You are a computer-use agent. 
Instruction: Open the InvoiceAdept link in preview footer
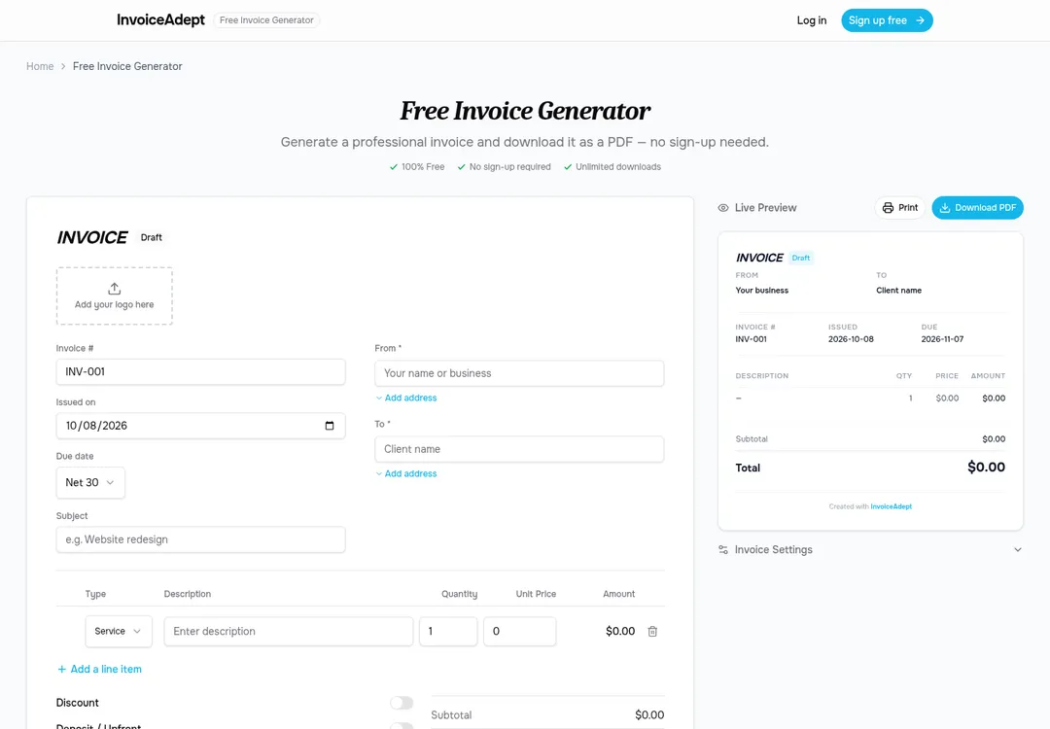click(892, 506)
